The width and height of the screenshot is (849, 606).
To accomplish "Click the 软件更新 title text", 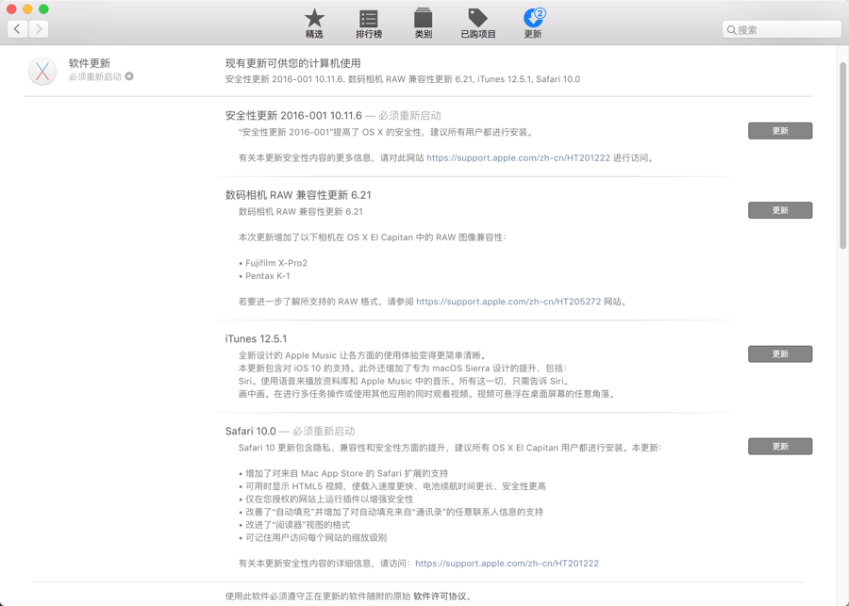I will (90, 63).
